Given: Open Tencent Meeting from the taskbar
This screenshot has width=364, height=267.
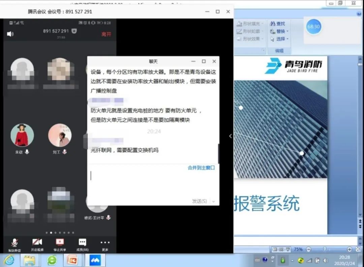Looking at the screenshot, I should pos(95,260).
